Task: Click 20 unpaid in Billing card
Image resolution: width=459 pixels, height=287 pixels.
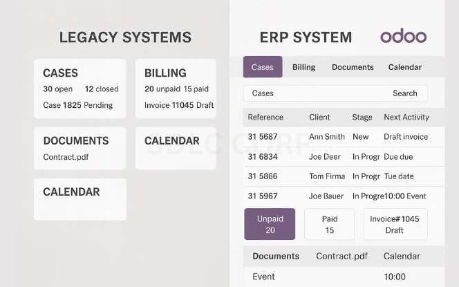Action: tap(162, 89)
